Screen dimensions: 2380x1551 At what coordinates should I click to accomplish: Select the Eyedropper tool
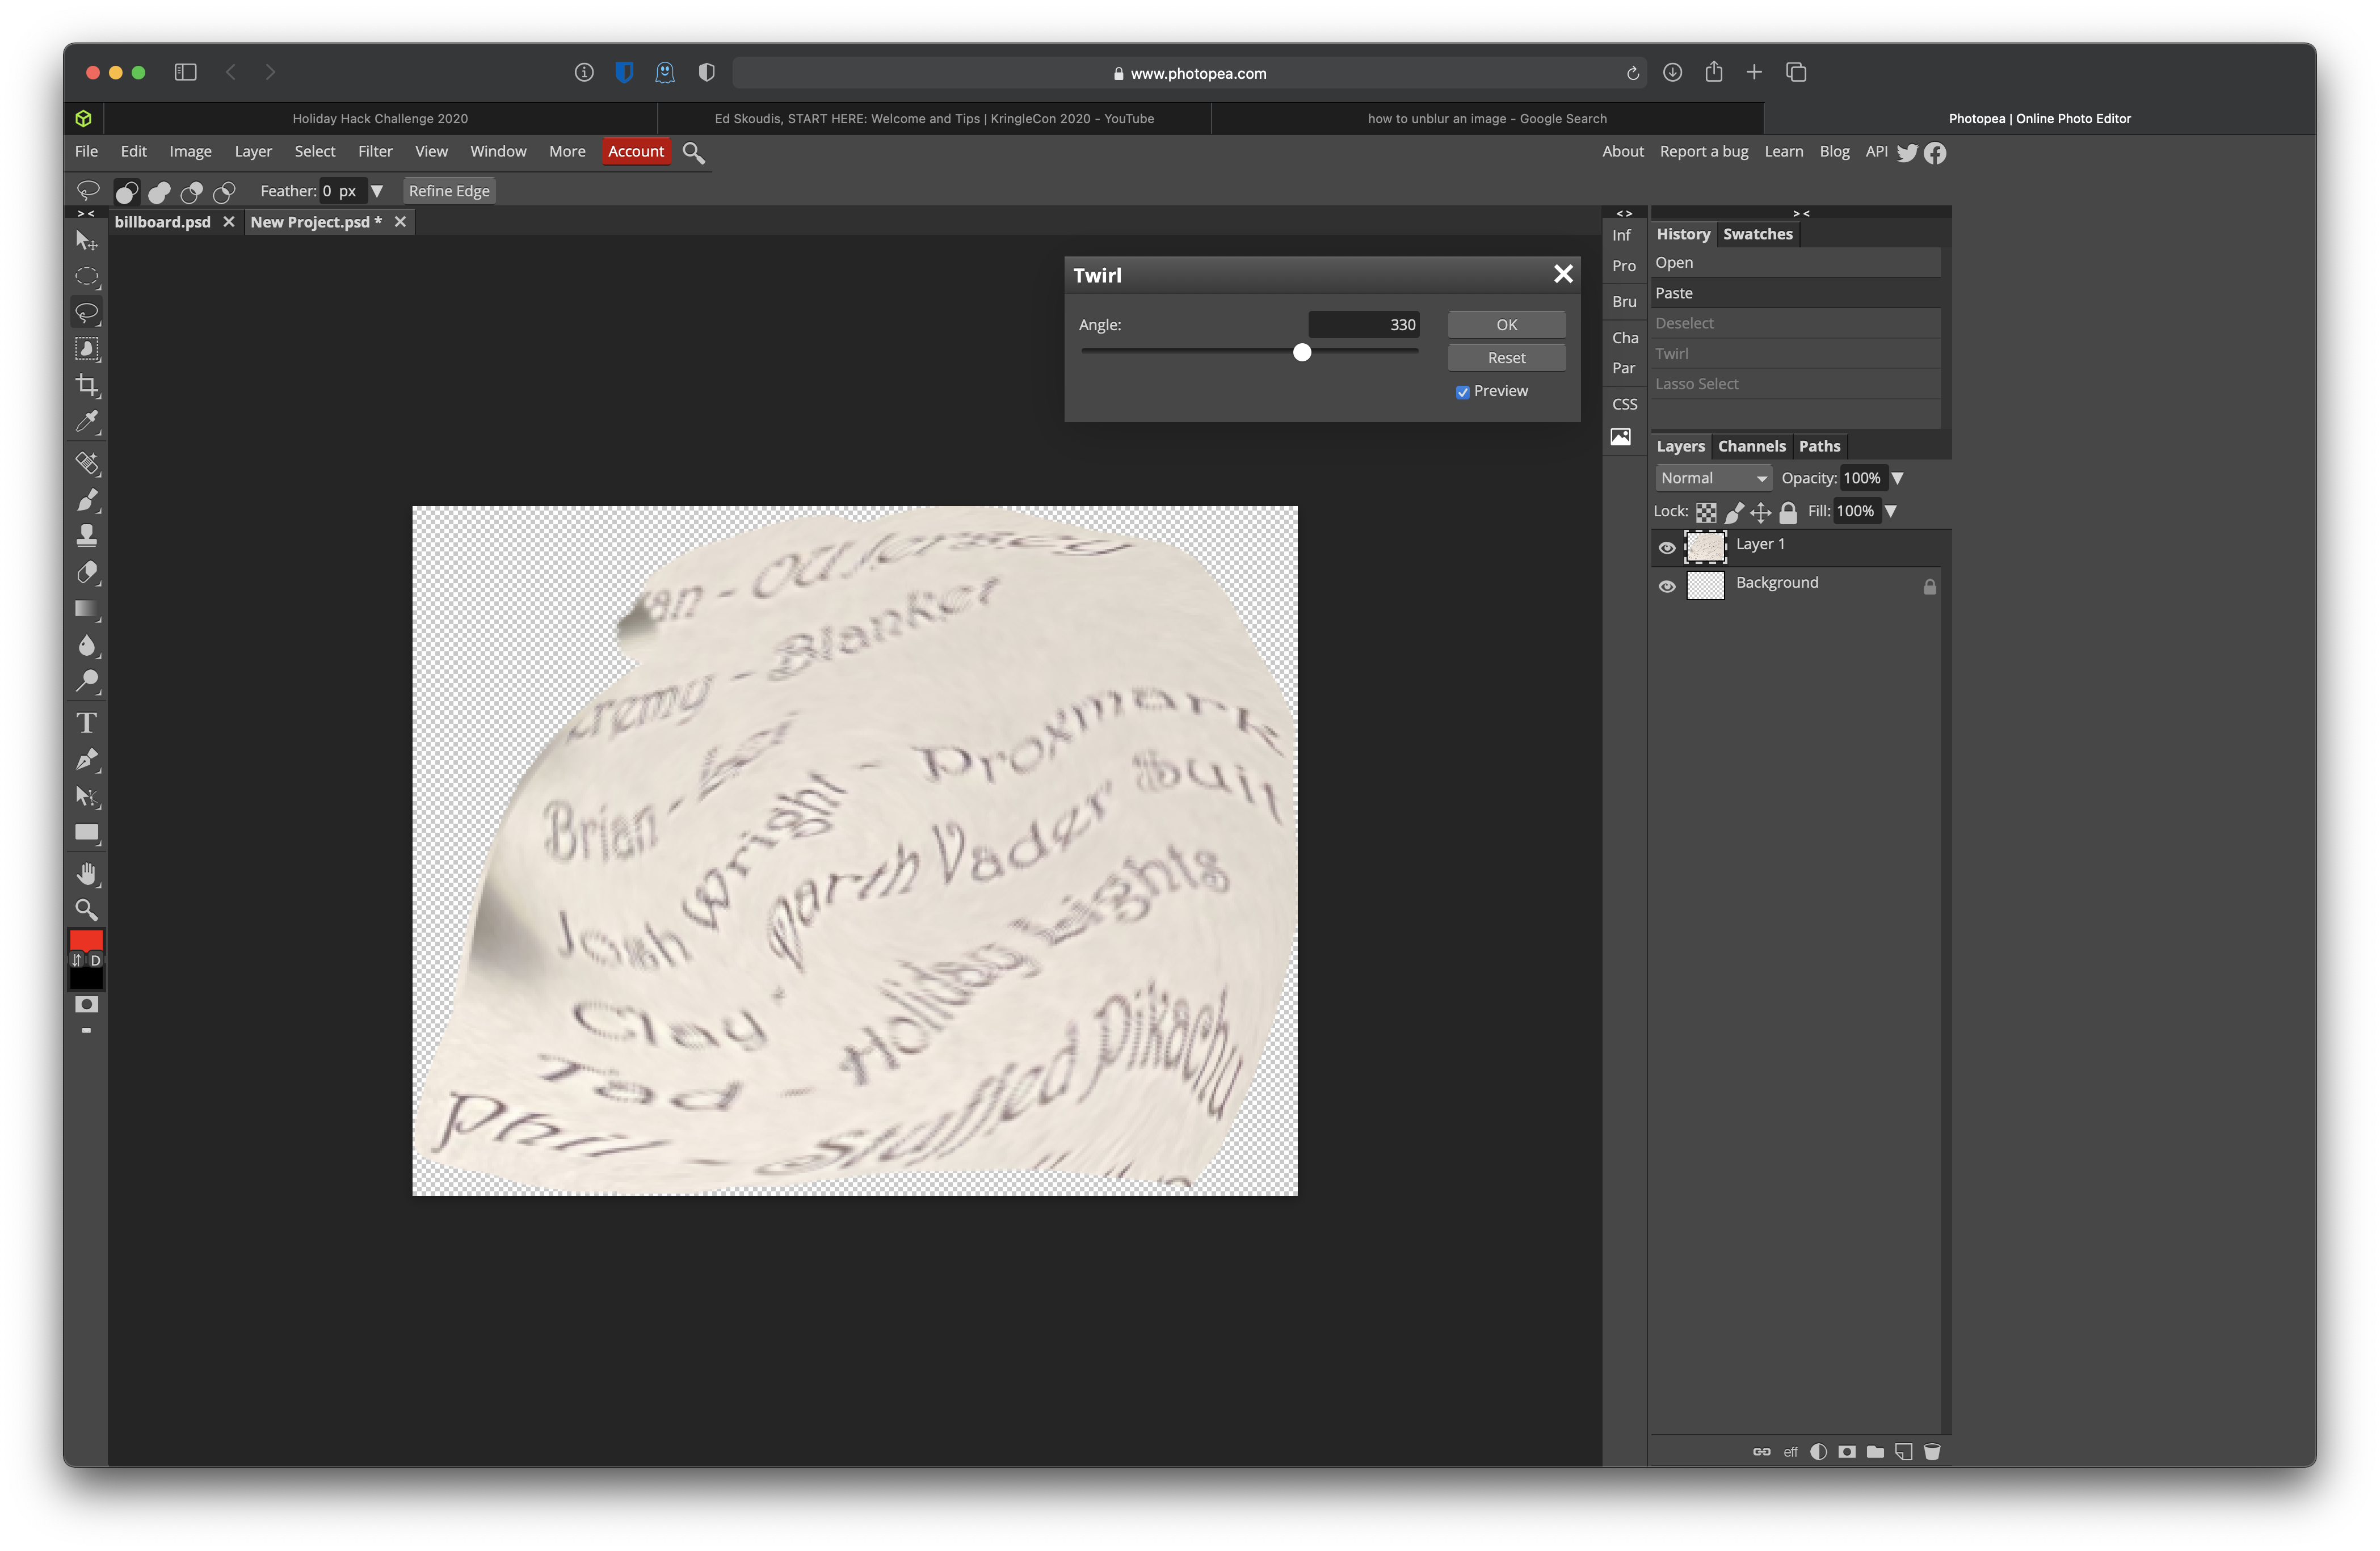click(87, 421)
